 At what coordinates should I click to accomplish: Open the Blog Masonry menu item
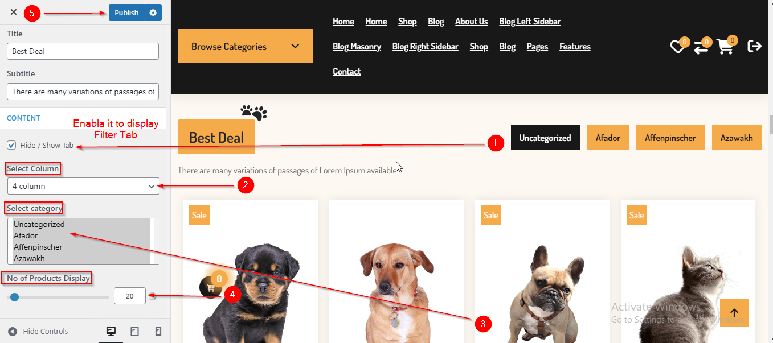[357, 47]
